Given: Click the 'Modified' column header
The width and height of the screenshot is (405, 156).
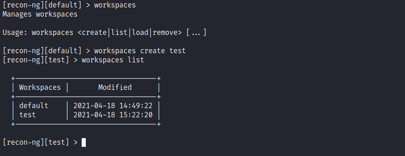Looking at the screenshot, I should (x=115, y=87).
